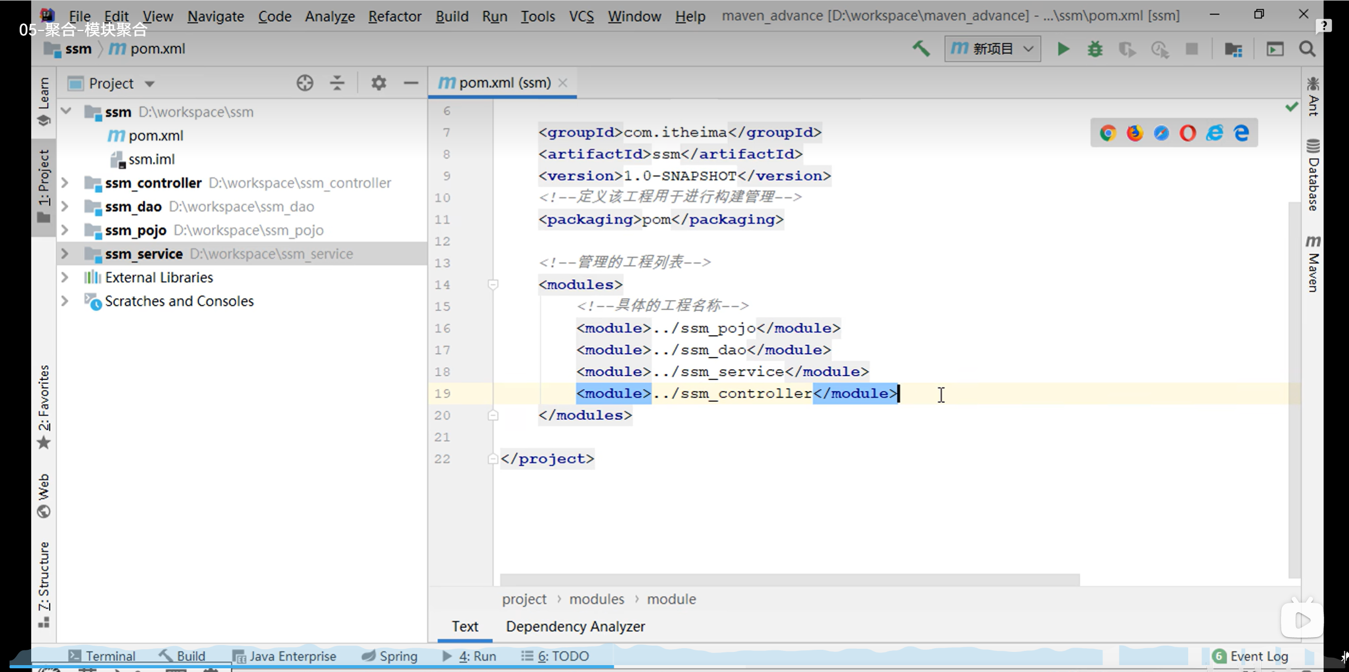This screenshot has width=1349, height=672.
Task: Toggle the Maven tool window
Action: 1312,264
